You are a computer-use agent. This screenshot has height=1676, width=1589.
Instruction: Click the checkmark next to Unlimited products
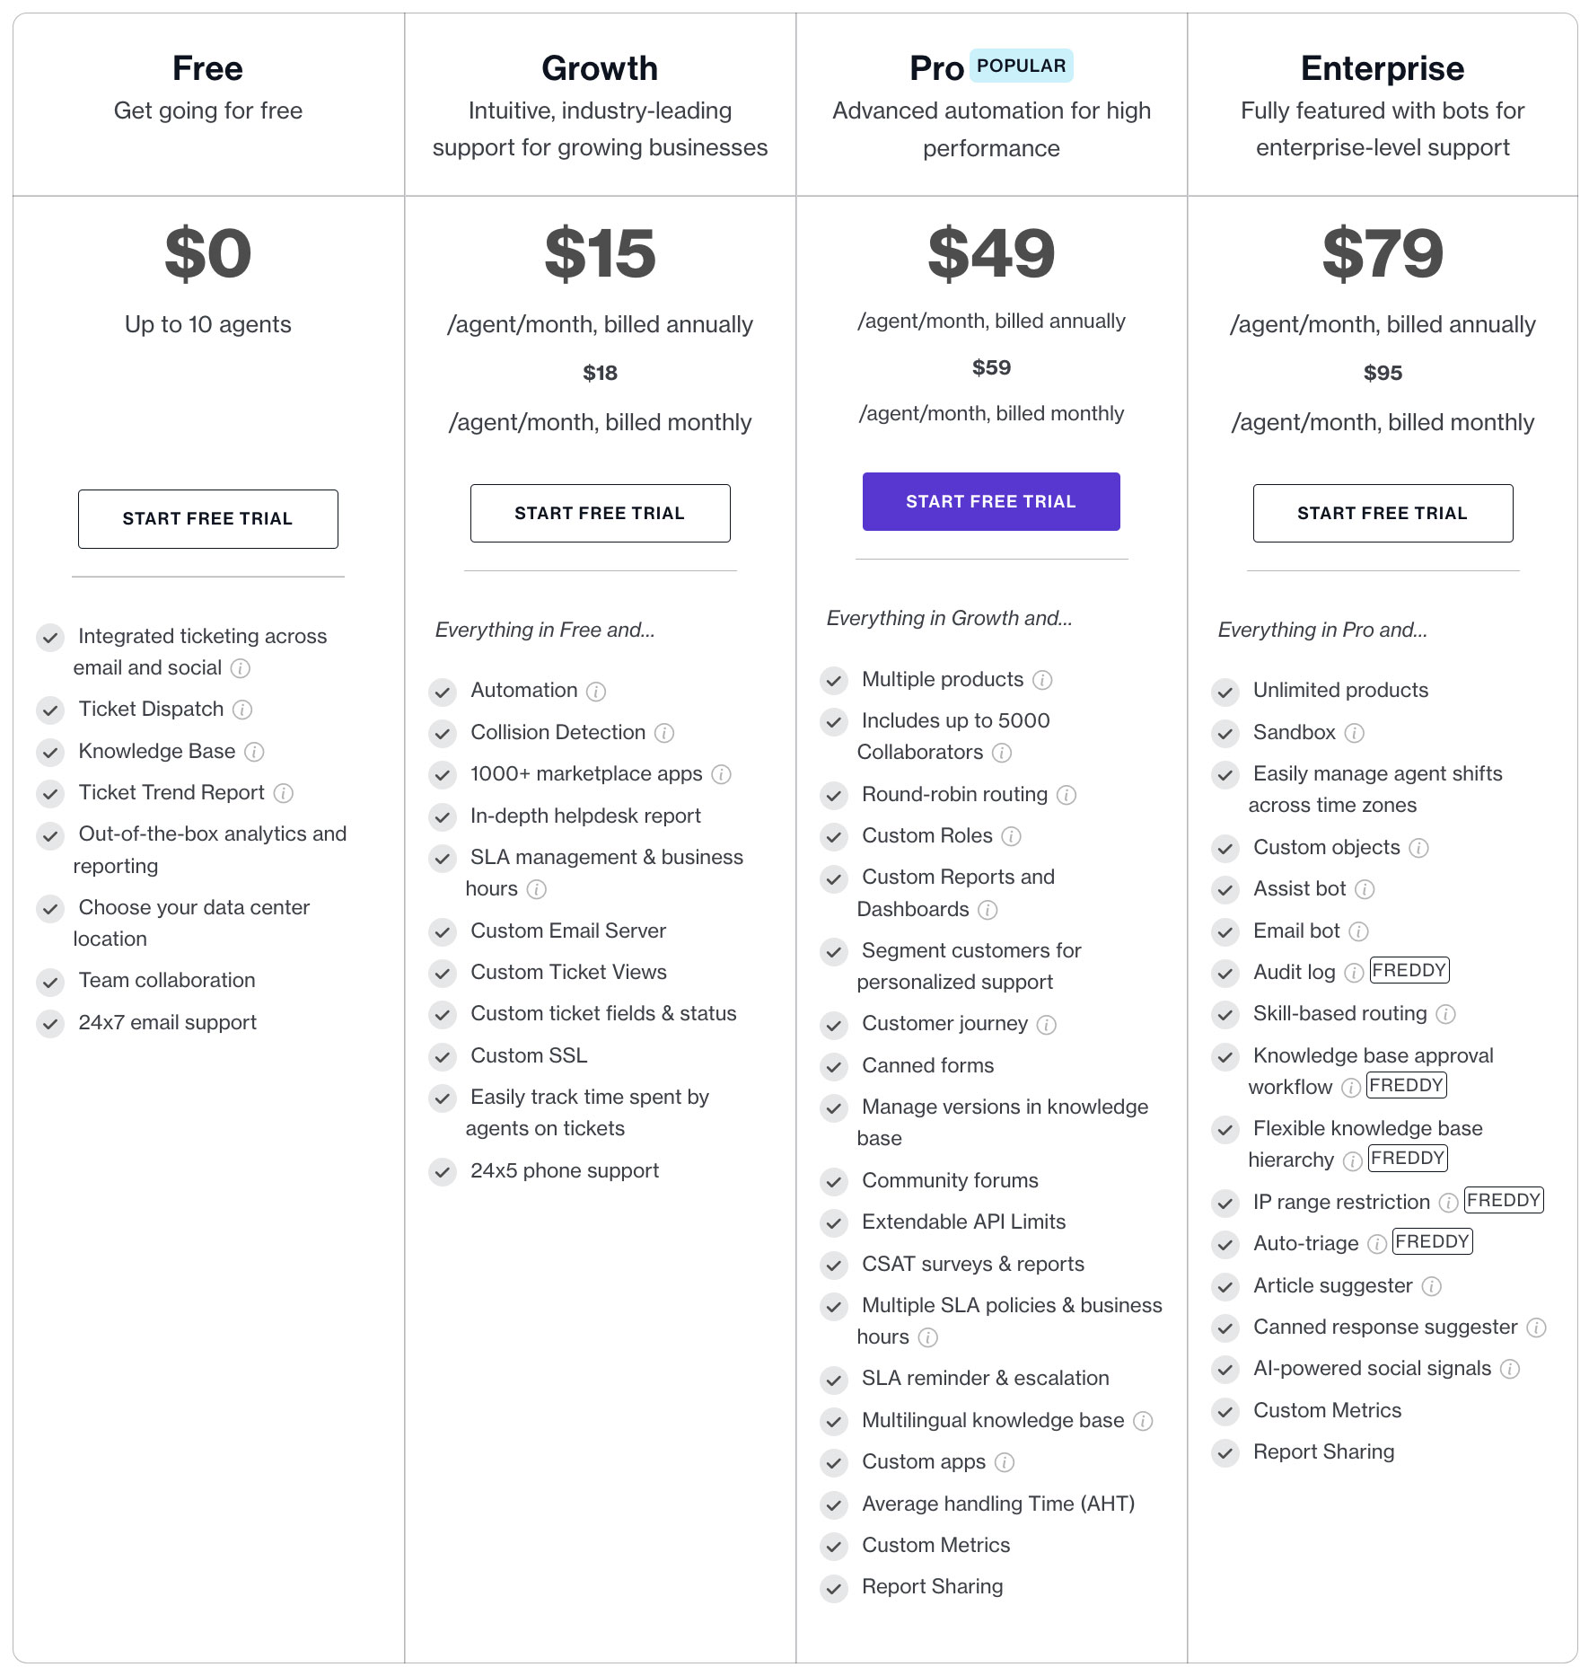click(x=1225, y=692)
